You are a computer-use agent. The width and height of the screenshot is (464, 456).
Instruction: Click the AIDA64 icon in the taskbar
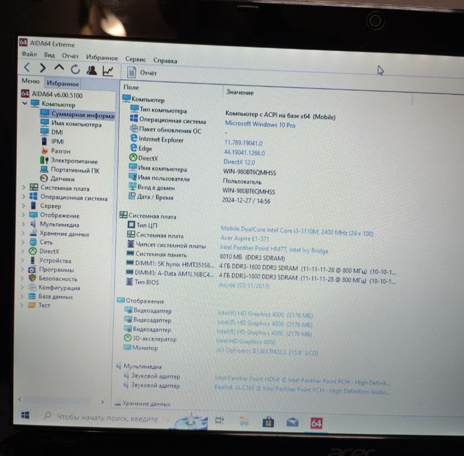coord(316,423)
